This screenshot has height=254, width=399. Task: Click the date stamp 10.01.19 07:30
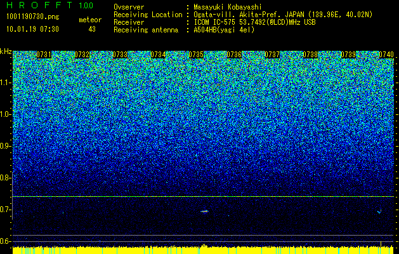(x=32, y=29)
